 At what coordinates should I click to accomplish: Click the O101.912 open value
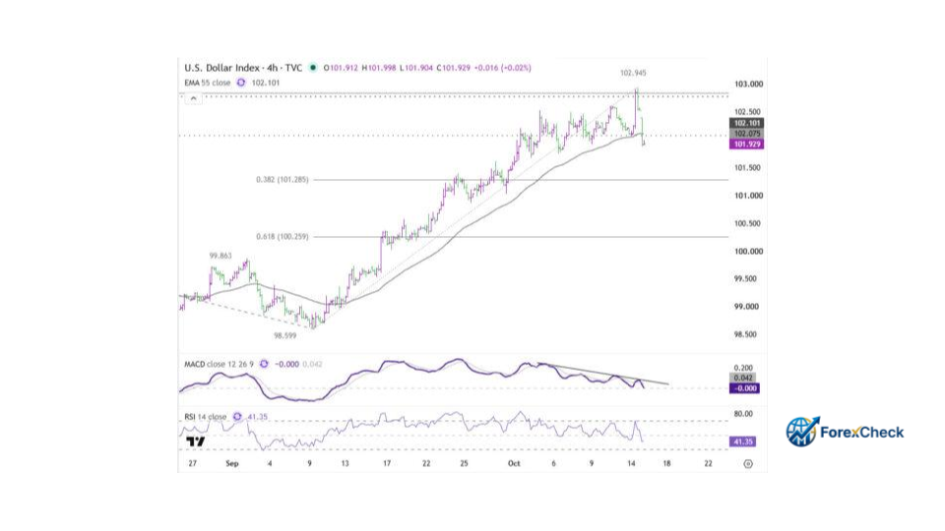click(x=342, y=68)
